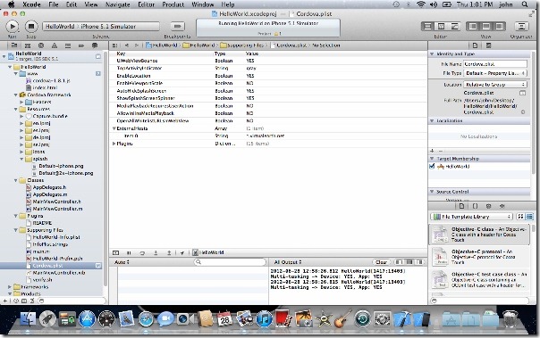
Task: Open the File Type dropdown
Action: [495, 73]
